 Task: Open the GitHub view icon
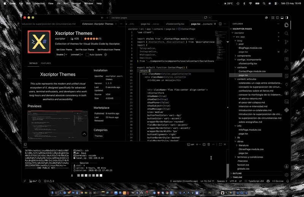click(287, 93)
